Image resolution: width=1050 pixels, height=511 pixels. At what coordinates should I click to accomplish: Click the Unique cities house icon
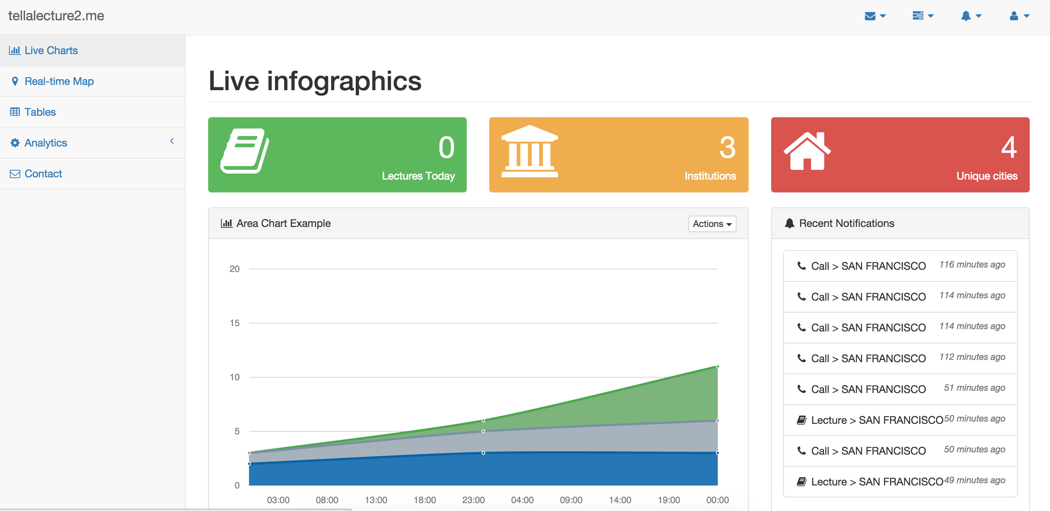pyautogui.click(x=806, y=151)
